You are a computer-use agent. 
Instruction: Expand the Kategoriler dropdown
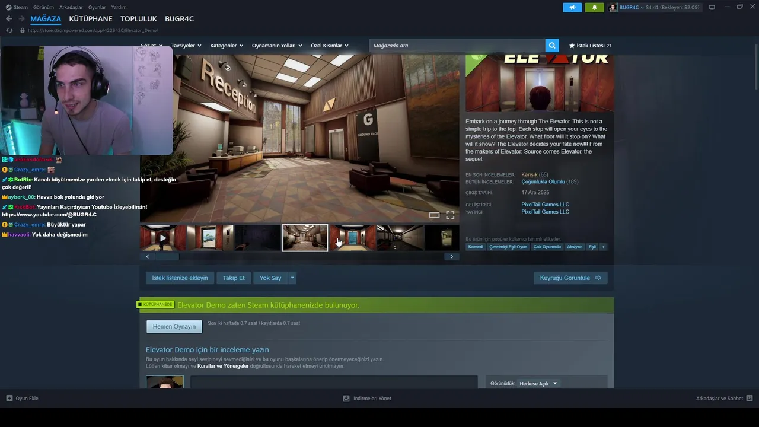(227, 46)
